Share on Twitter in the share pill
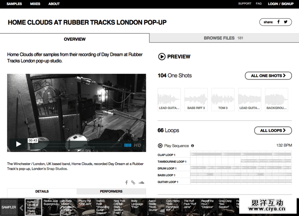The width and height of the screenshot is (299, 216). coord(285,22)
